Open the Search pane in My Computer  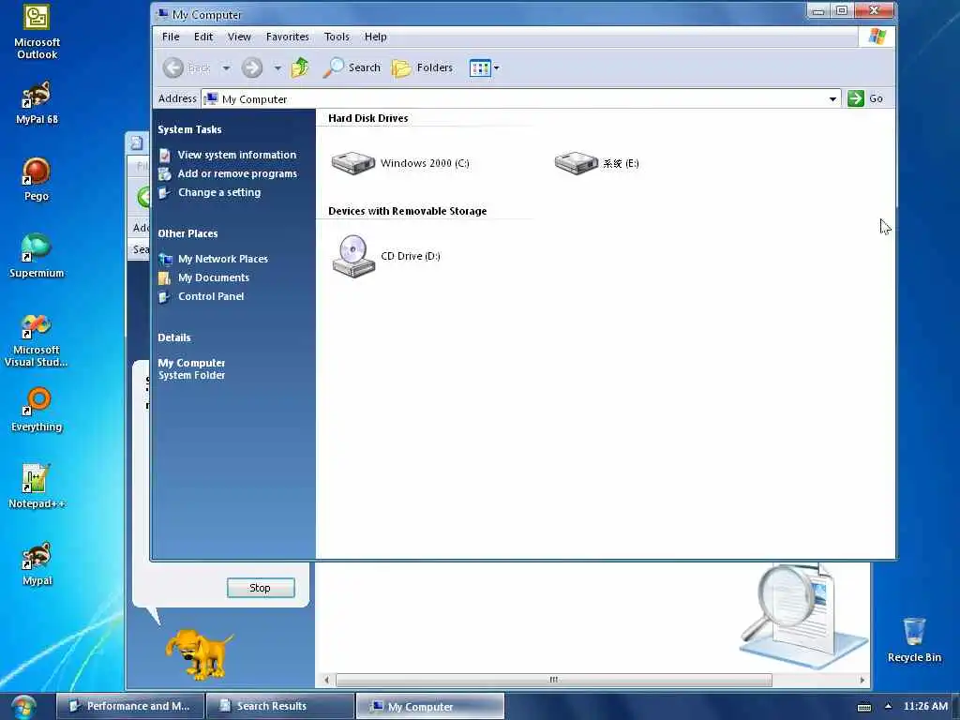coord(352,67)
